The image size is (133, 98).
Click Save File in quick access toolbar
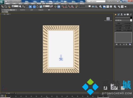[x=11, y=1]
